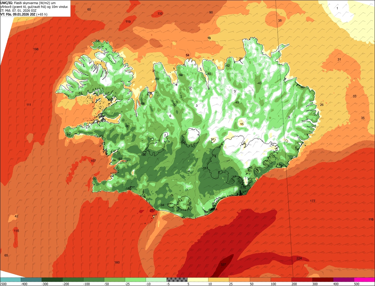The height and width of the screenshot is (286, 375).
Task: Click magenta legend swatch between 400 and 500
Action: [x=343, y=280]
